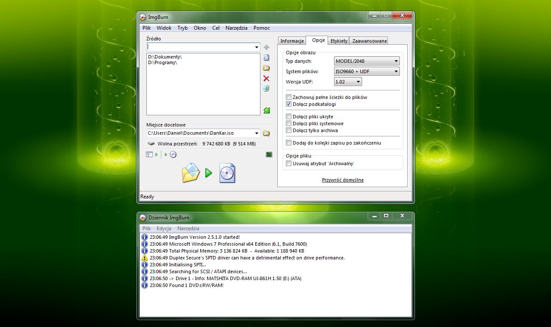This screenshot has width=551, height=327.
Task: Open Plik menu in Dziennik ImgBurn window
Action: point(146,228)
